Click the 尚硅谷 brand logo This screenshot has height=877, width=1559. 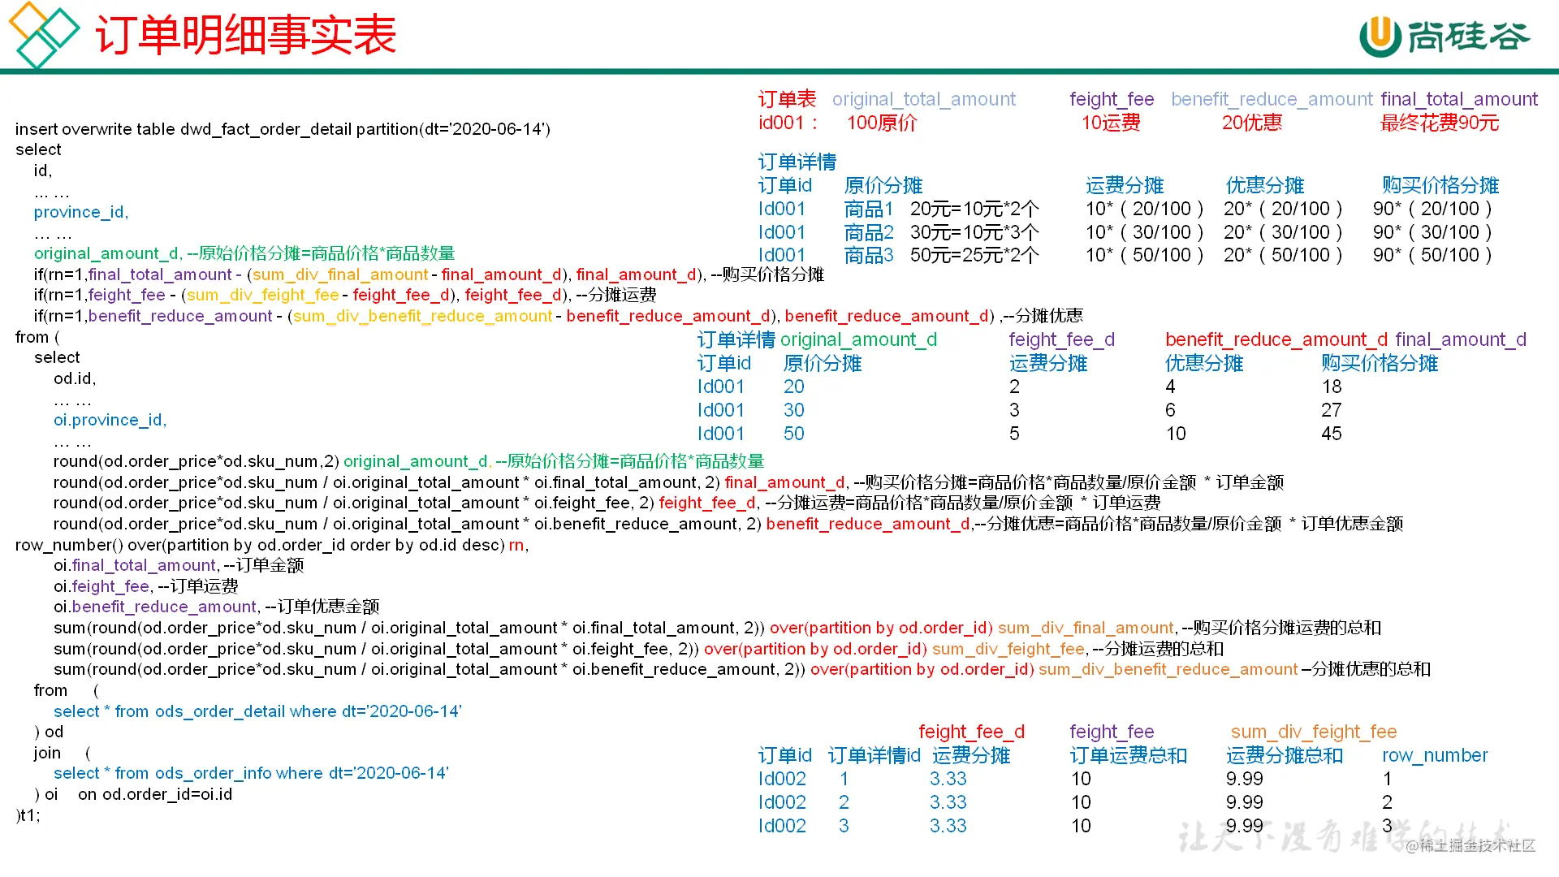(x=1445, y=37)
